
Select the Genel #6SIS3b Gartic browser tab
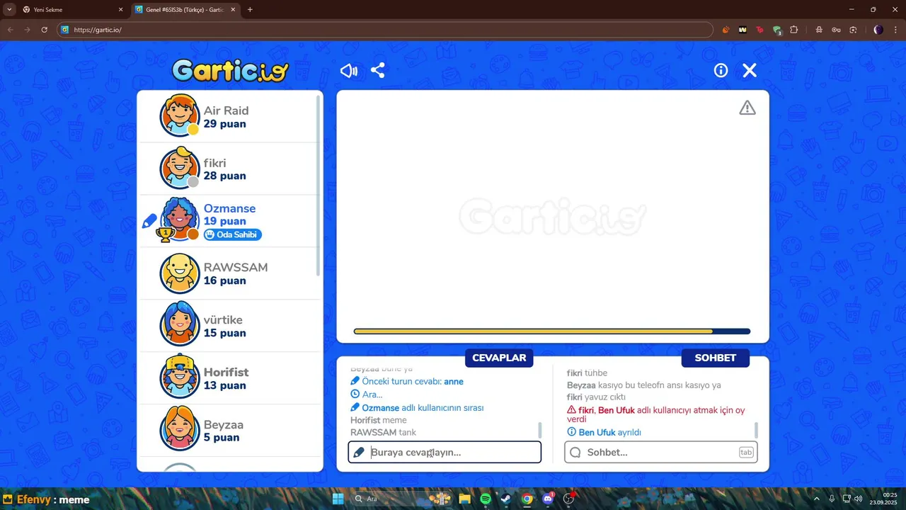point(186,10)
